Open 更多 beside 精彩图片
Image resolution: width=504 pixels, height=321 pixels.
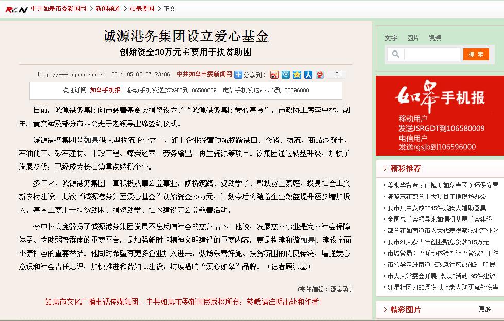(485, 309)
